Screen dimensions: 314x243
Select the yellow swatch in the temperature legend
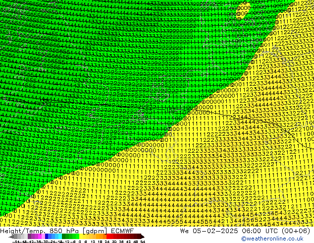(x=81, y=237)
